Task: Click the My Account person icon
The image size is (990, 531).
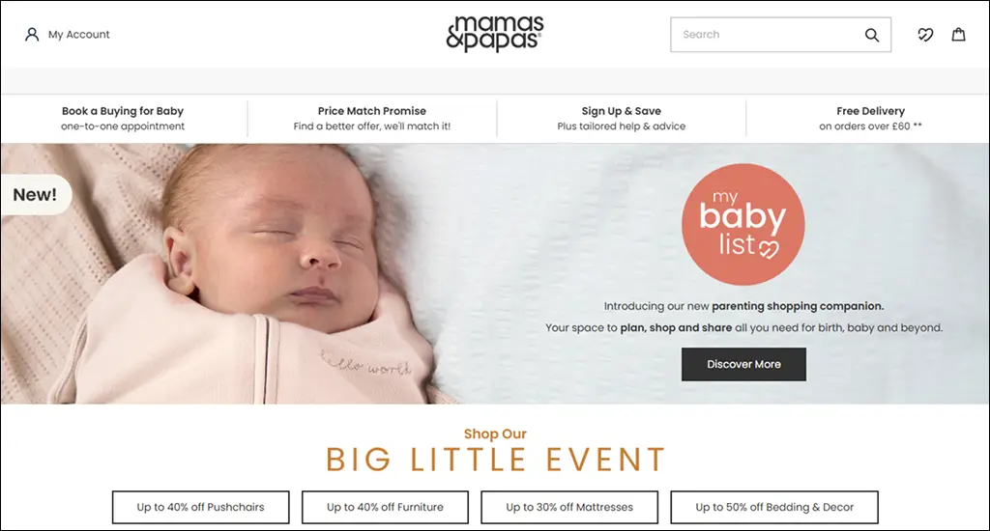Action: (32, 34)
